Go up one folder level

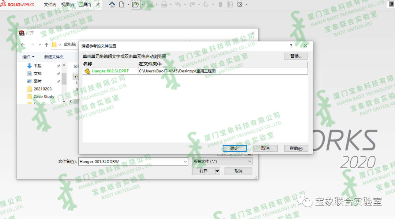point(46,45)
